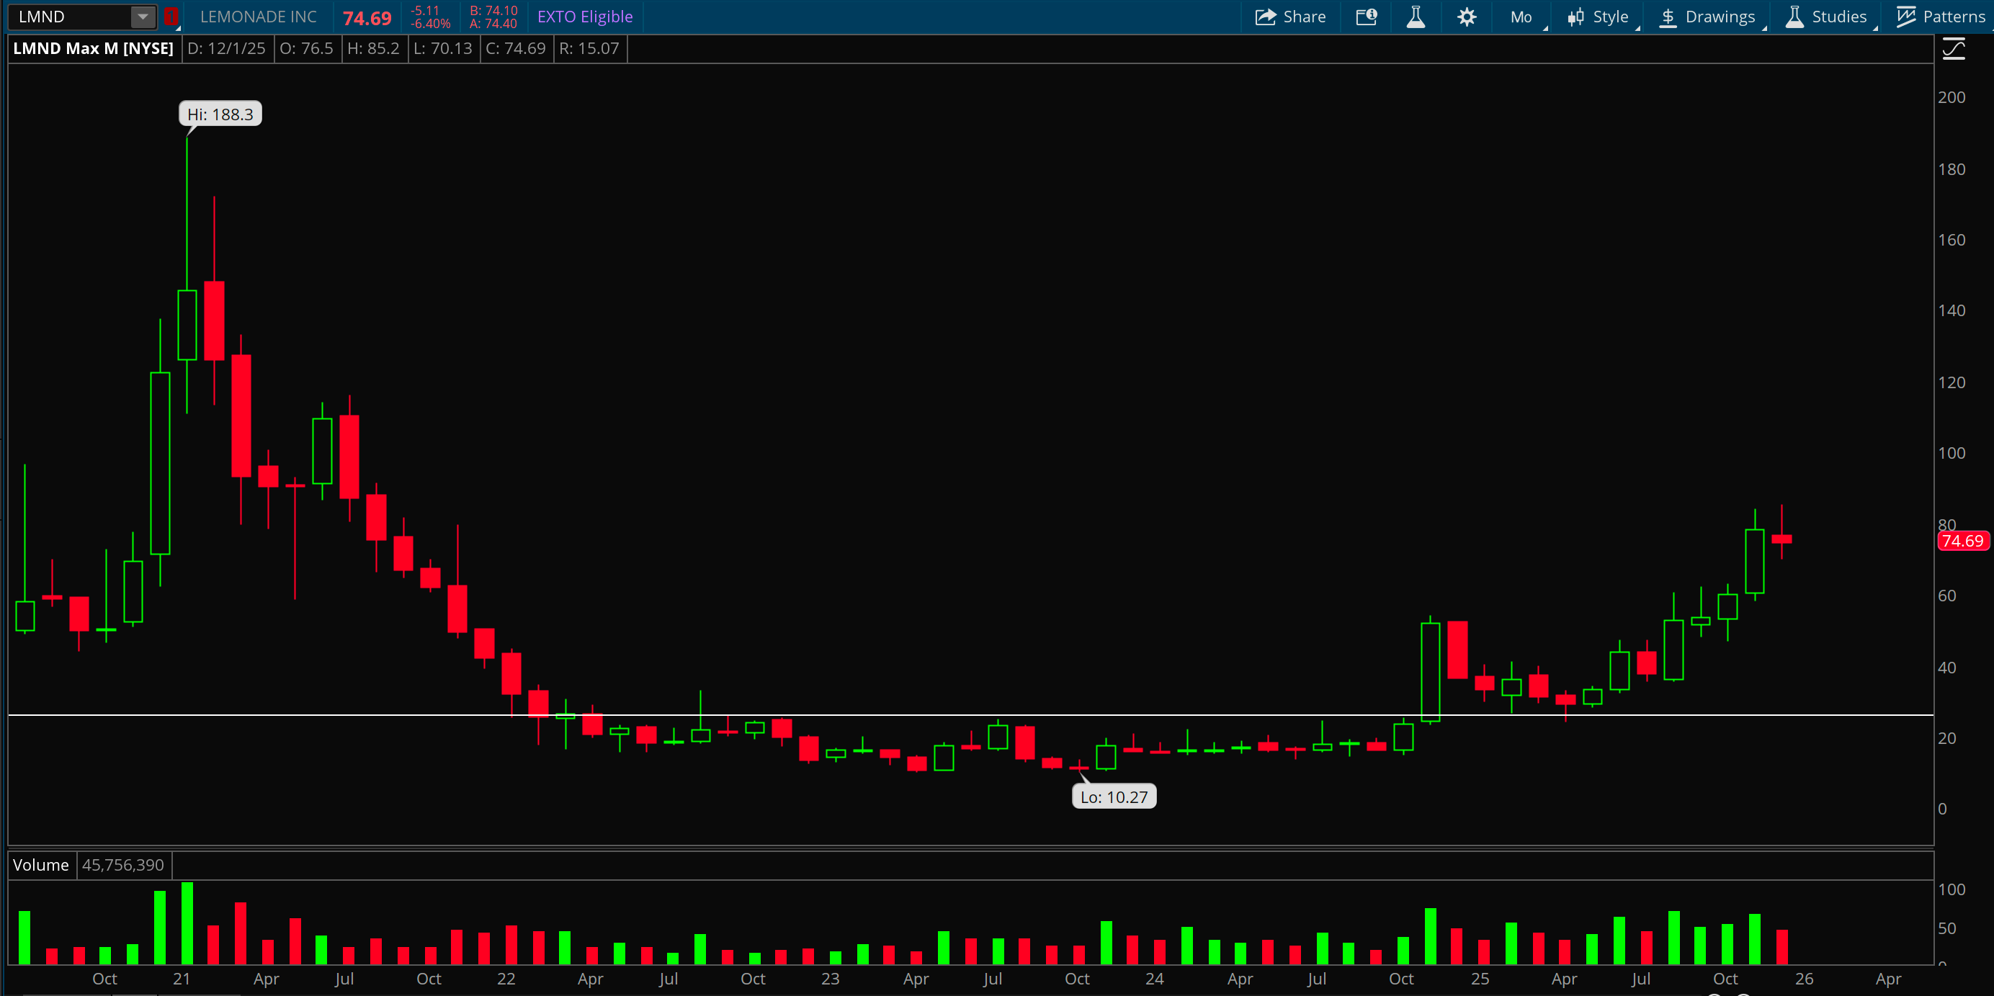Viewport: 1994px width, 996px height.
Task: Open the chart info card icon
Action: click(x=1367, y=17)
